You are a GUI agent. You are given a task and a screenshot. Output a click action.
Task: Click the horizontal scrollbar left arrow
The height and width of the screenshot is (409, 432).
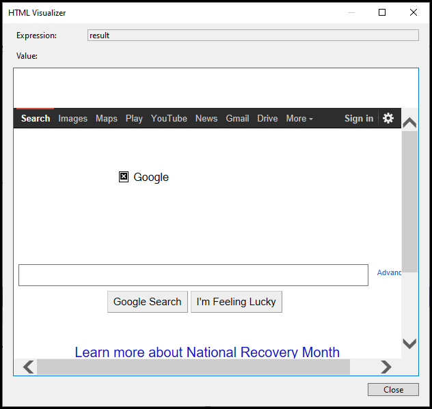coord(29,367)
